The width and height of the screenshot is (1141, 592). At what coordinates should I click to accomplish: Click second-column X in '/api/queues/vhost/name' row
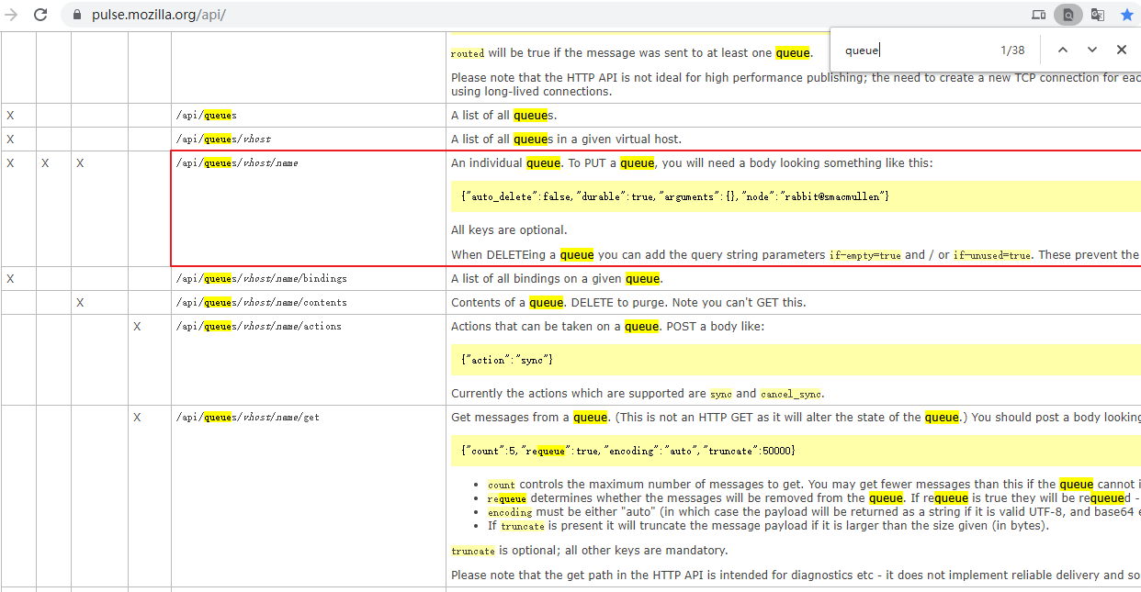coord(45,163)
